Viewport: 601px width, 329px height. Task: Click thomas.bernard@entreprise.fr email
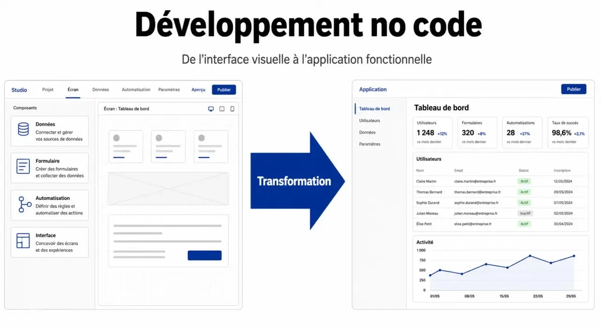point(478,192)
